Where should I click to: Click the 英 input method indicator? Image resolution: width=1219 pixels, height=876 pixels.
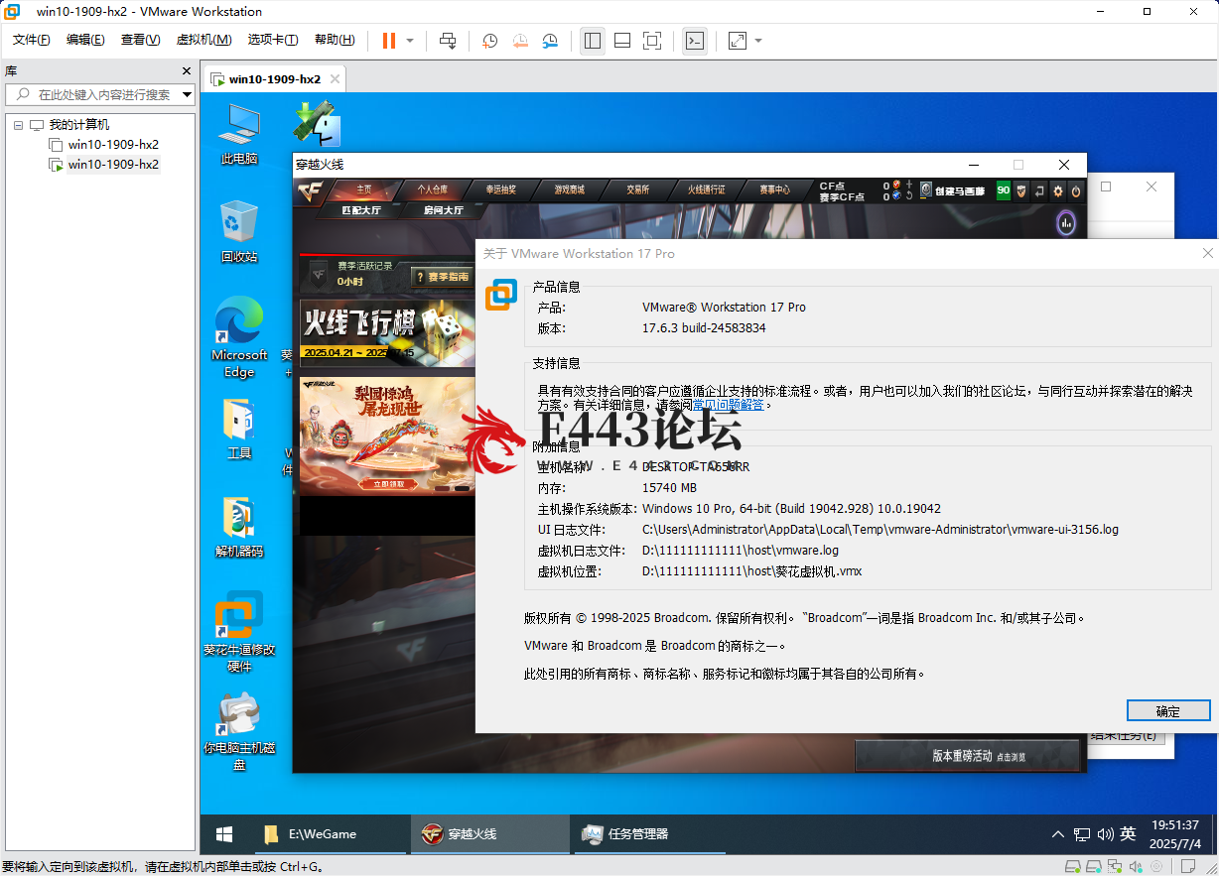tap(1128, 834)
